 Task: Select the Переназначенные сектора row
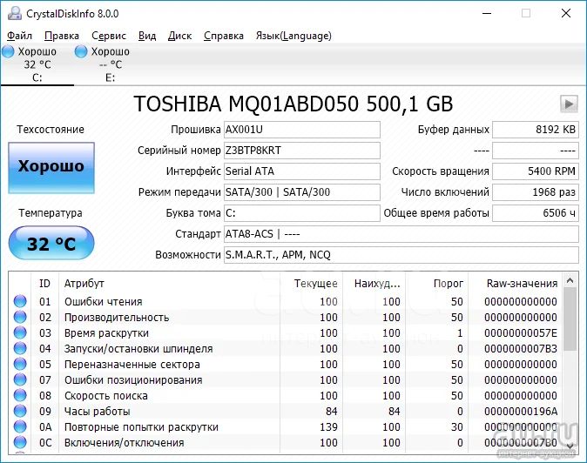[286, 365]
